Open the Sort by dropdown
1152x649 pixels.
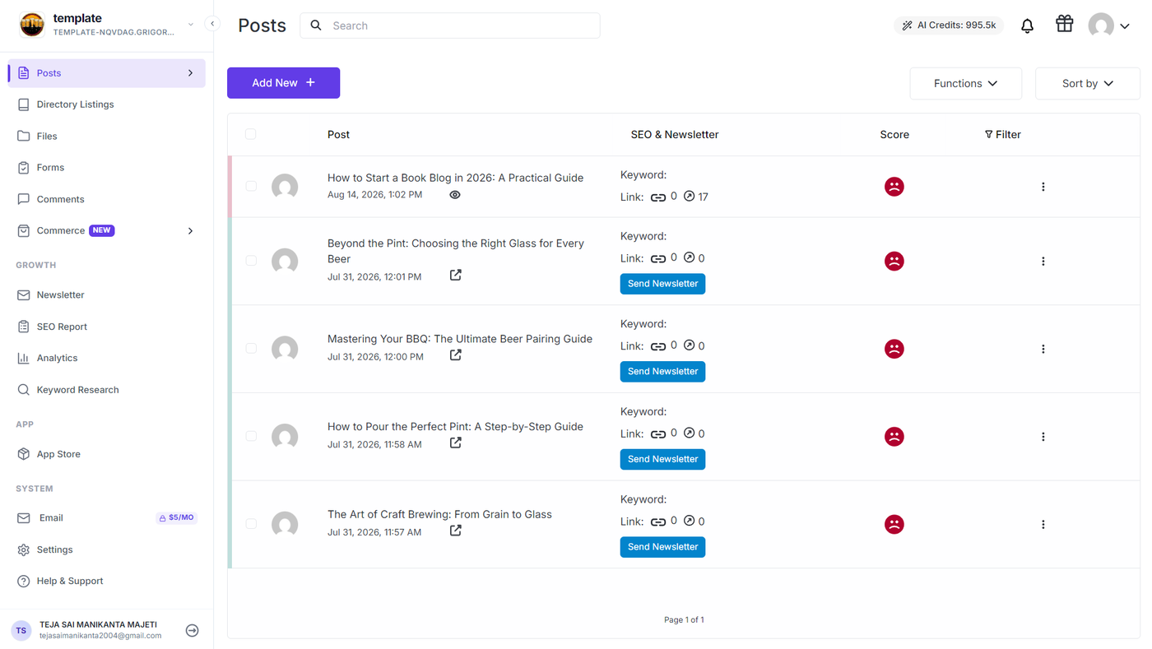click(1087, 83)
